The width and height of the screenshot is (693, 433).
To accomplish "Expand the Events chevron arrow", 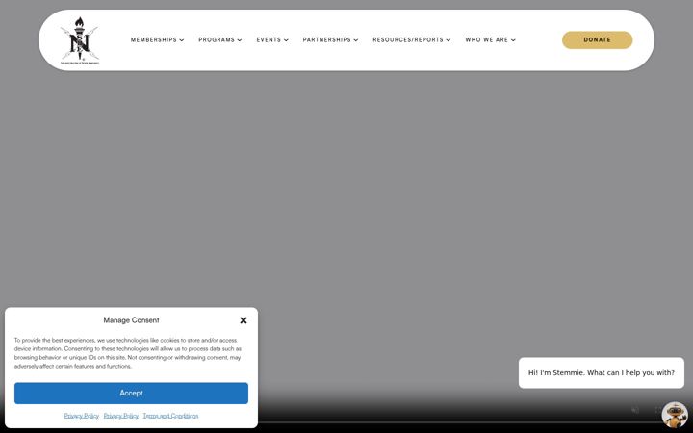I will (286, 40).
